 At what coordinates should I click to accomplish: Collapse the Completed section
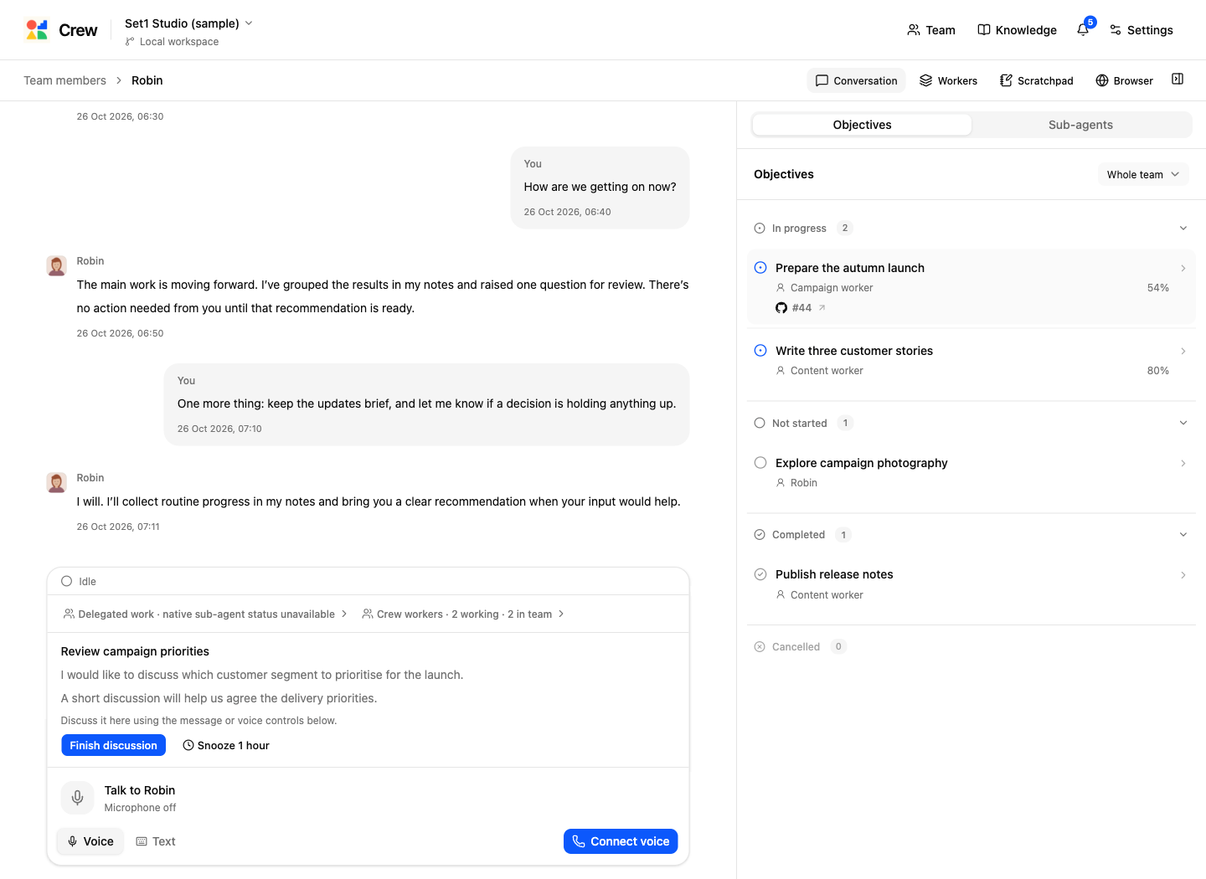[x=1183, y=534]
